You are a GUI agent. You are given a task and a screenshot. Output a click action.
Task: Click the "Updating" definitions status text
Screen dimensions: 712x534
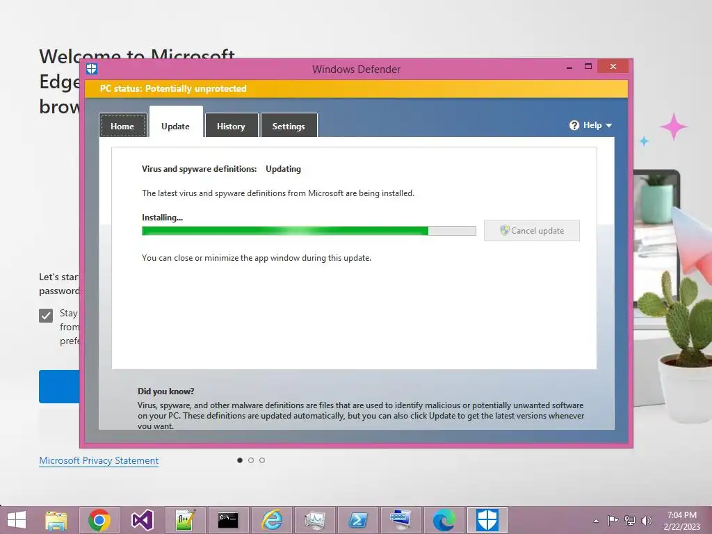(284, 169)
